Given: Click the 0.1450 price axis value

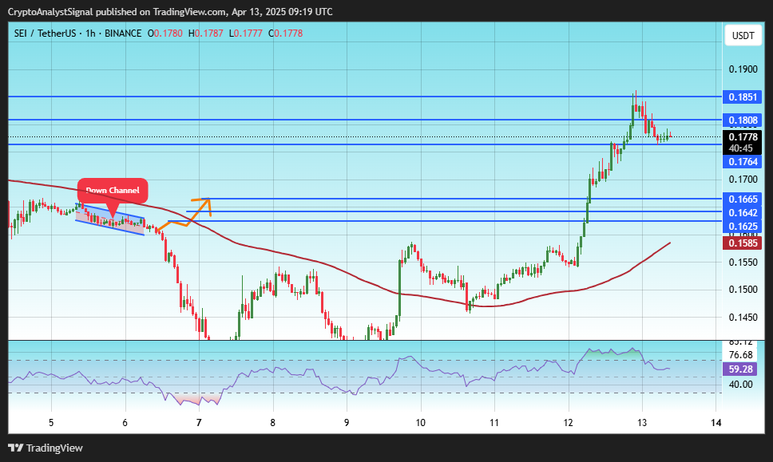Looking at the screenshot, I should tap(743, 318).
